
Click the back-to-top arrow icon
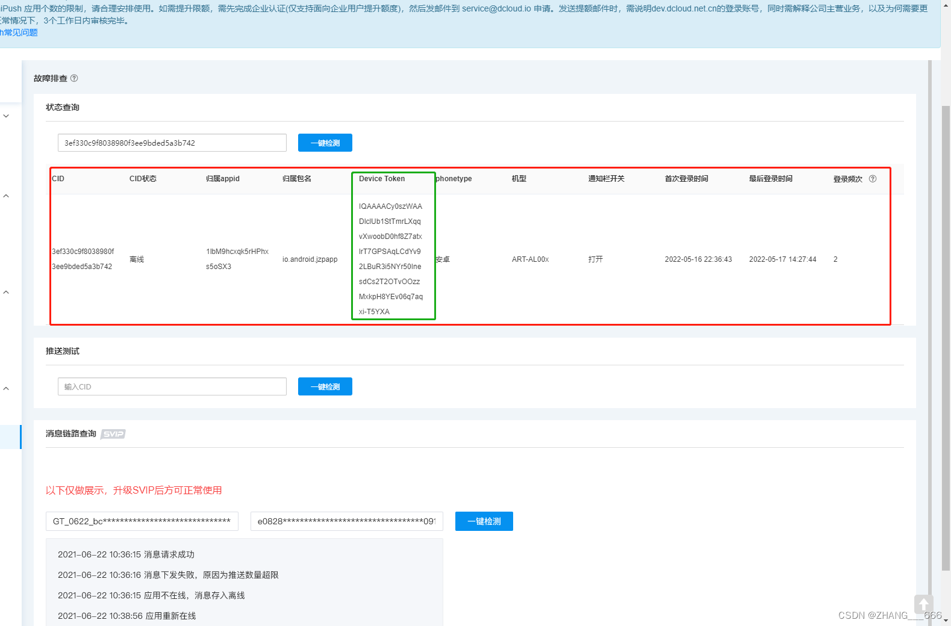click(x=923, y=604)
